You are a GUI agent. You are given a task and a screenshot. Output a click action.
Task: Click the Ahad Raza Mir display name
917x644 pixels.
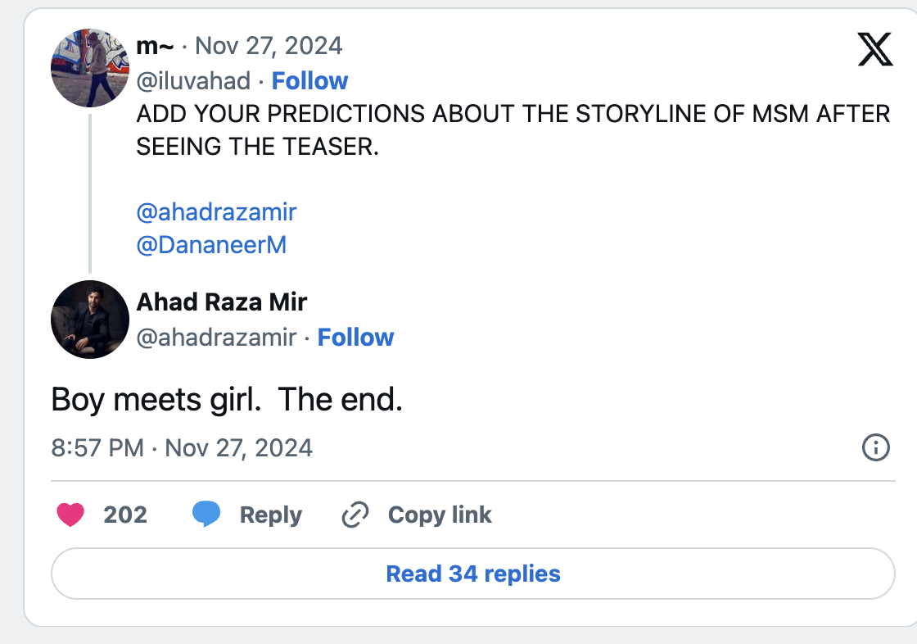click(x=221, y=302)
